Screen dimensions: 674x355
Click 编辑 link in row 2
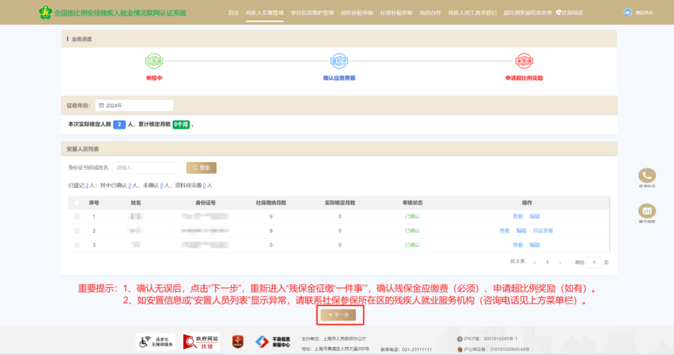[x=521, y=231]
